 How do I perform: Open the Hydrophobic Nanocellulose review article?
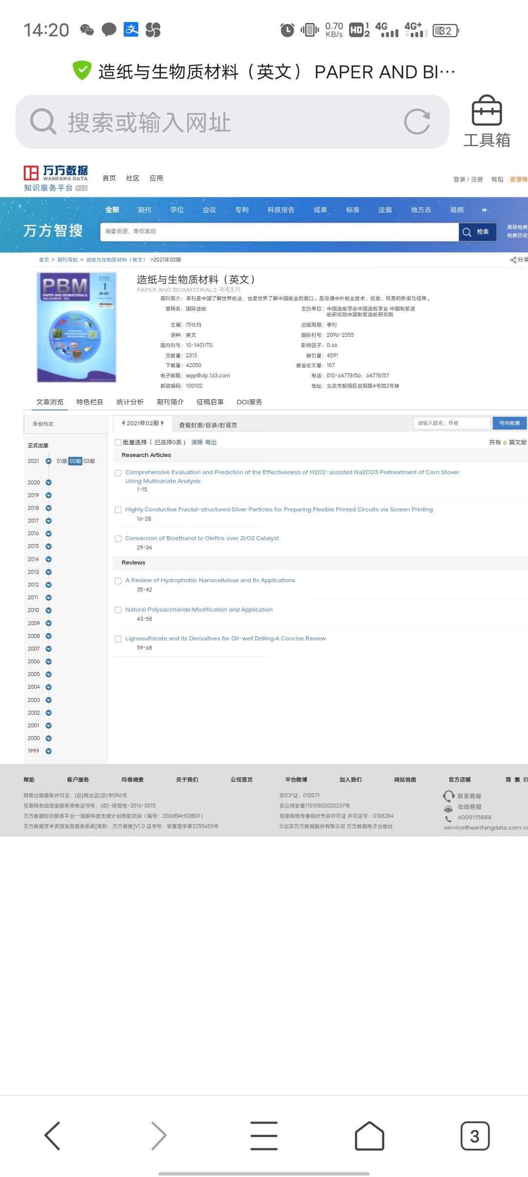[x=210, y=580]
